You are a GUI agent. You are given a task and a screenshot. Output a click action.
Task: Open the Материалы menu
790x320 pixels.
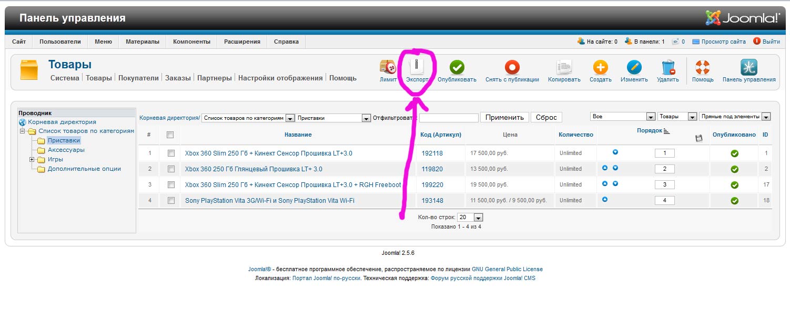click(143, 42)
